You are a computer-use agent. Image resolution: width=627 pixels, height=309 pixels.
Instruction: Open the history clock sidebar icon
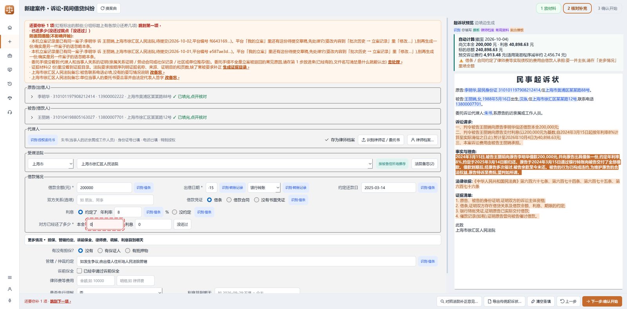(x=10, y=84)
